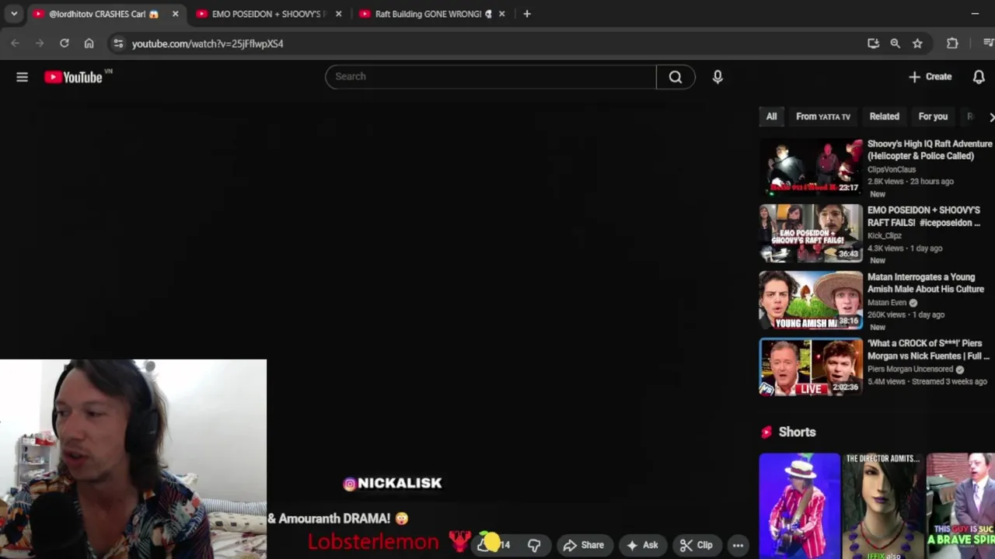Image resolution: width=995 pixels, height=559 pixels.
Task: Show more filter chips with right arrow
Action: click(991, 116)
